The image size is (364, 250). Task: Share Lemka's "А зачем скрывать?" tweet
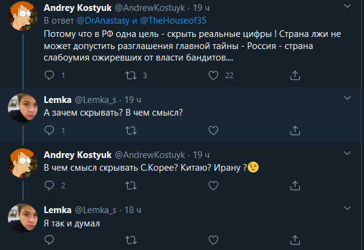click(x=295, y=130)
